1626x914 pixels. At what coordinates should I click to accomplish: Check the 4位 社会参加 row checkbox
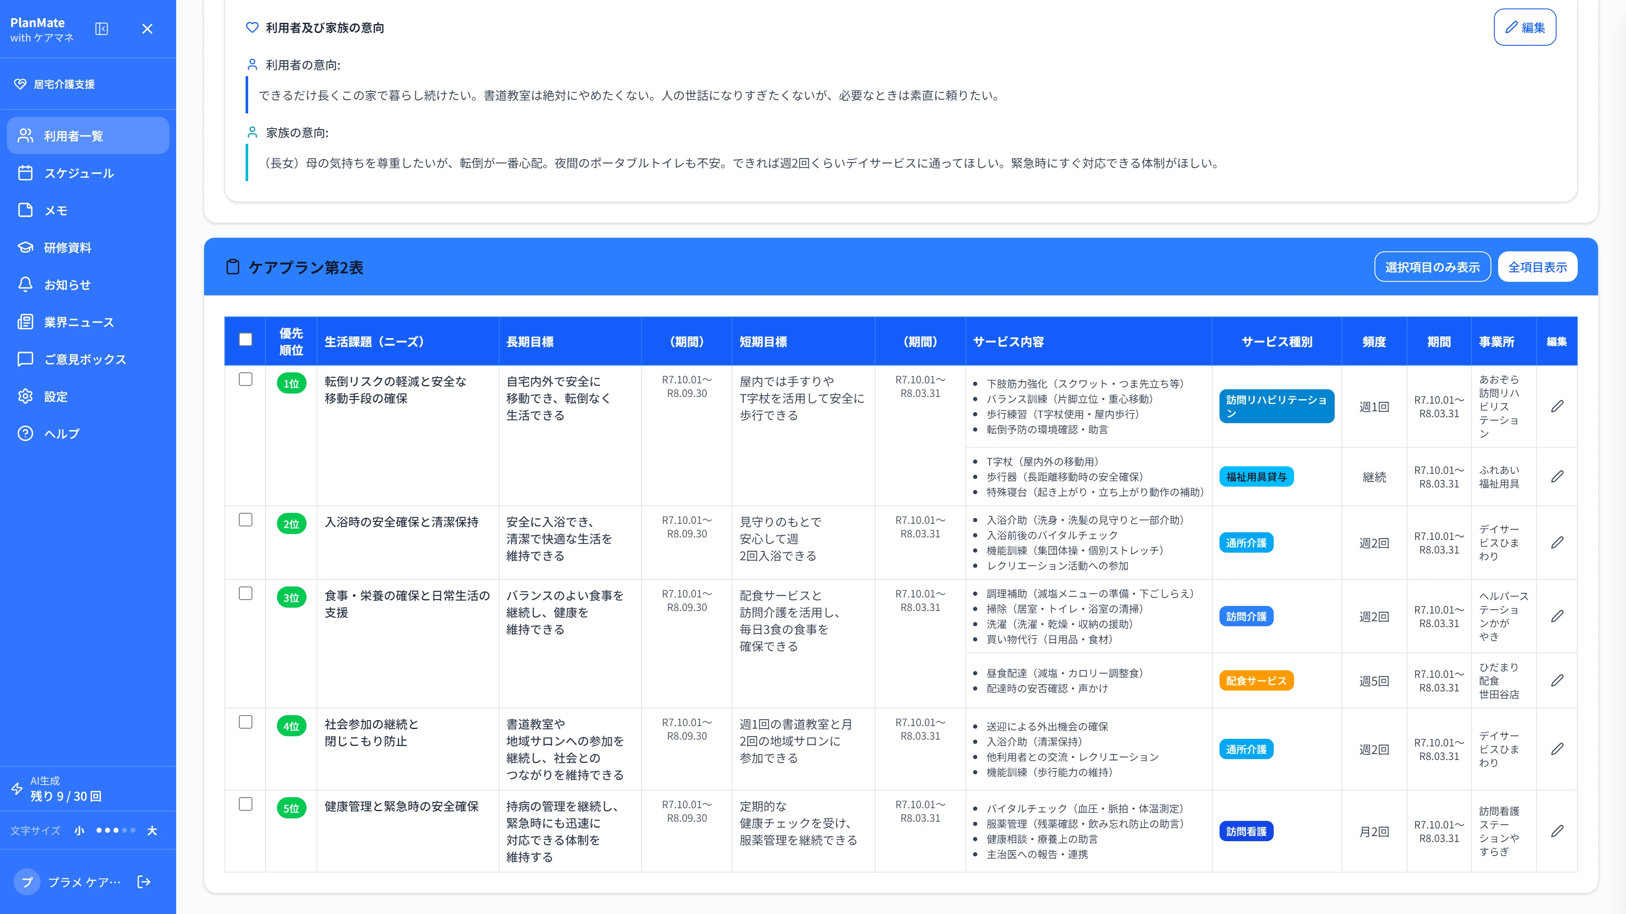[x=246, y=721]
